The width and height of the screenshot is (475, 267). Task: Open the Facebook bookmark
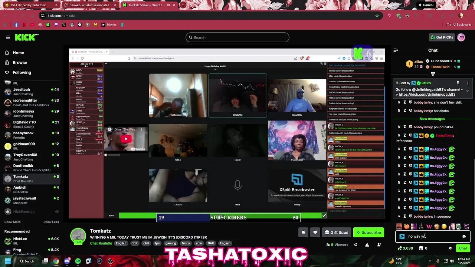(x=16, y=25)
